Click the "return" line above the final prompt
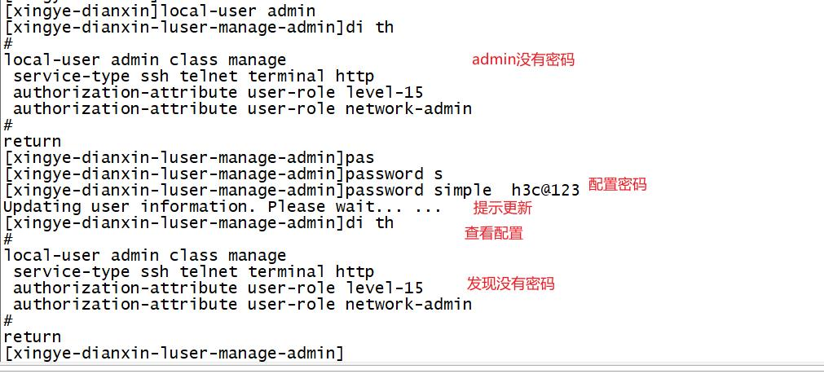This screenshot has height=374, width=824. click(x=33, y=337)
